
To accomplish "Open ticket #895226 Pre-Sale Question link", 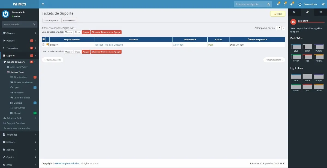I will coord(109,45).
